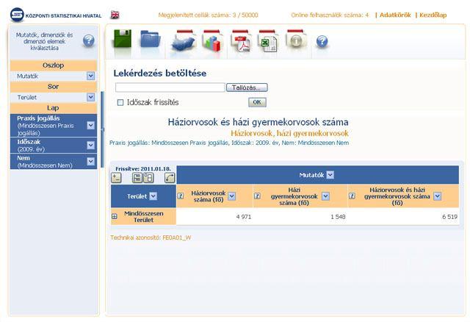Click the expand/collapse plus-minus table icon
The width and height of the screenshot is (470, 322).
point(116,178)
